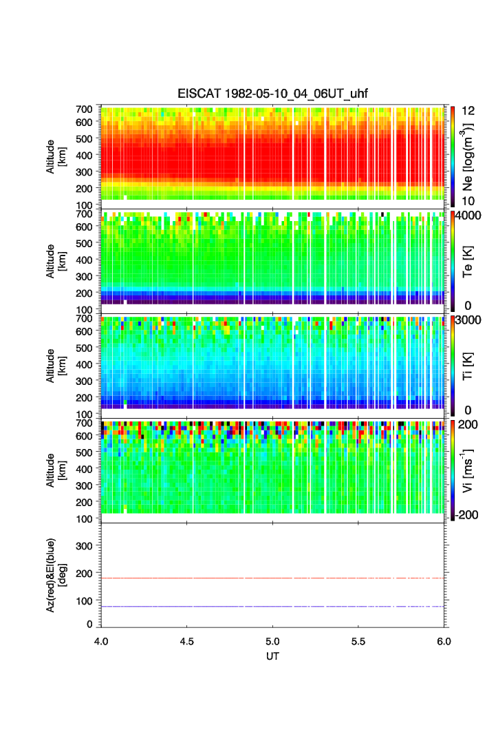Click the Altitude [km] label of Ti panel

pyautogui.click(x=56, y=366)
